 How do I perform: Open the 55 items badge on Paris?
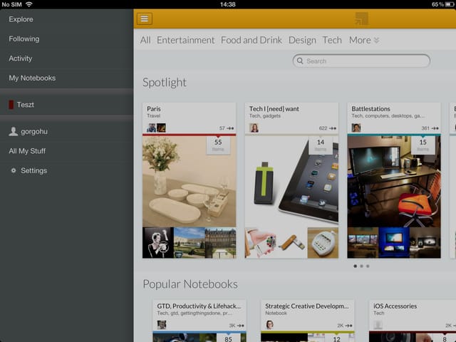click(x=218, y=145)
